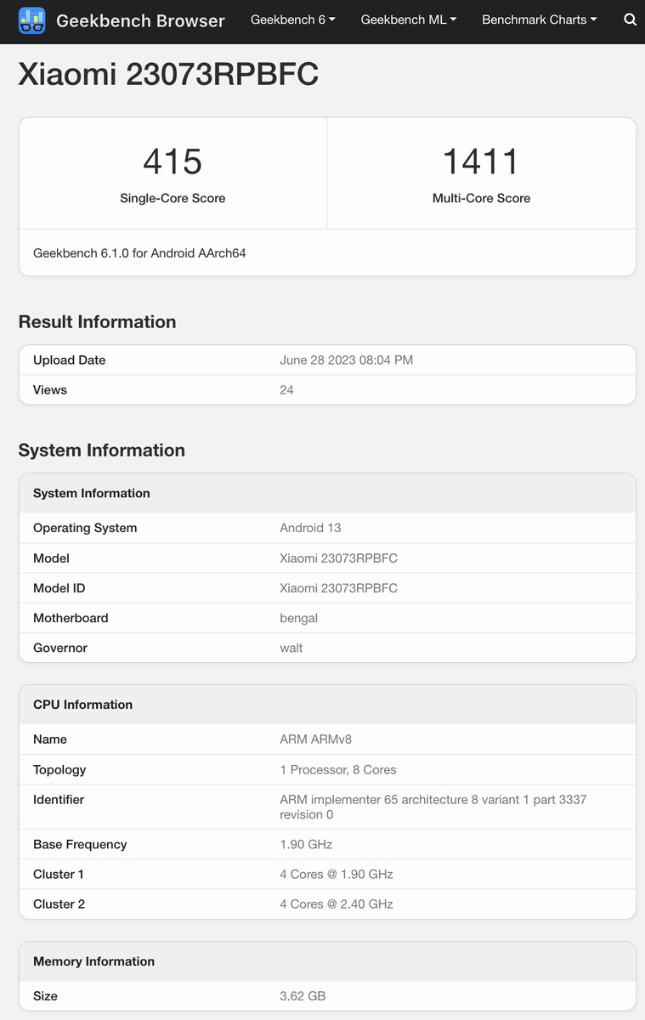
Task: Click the Views count row
Action: pyautogui.click(x=327, y=389)
